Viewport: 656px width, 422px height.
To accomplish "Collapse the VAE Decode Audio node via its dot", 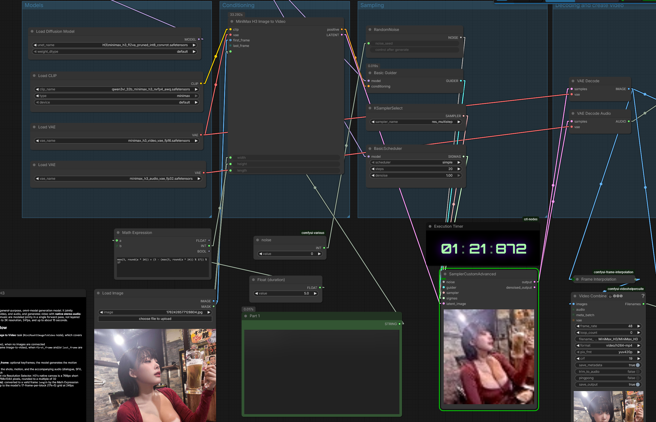I will click(573, 113).
